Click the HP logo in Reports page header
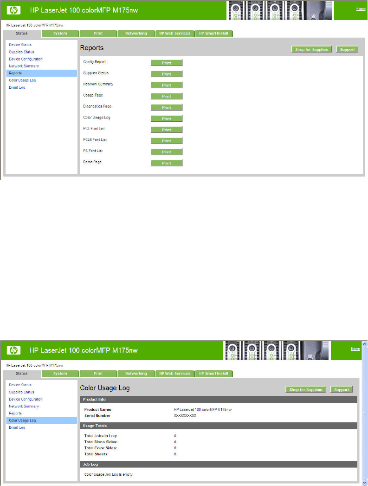The image size is (368, 486). [x=13, y=10]
